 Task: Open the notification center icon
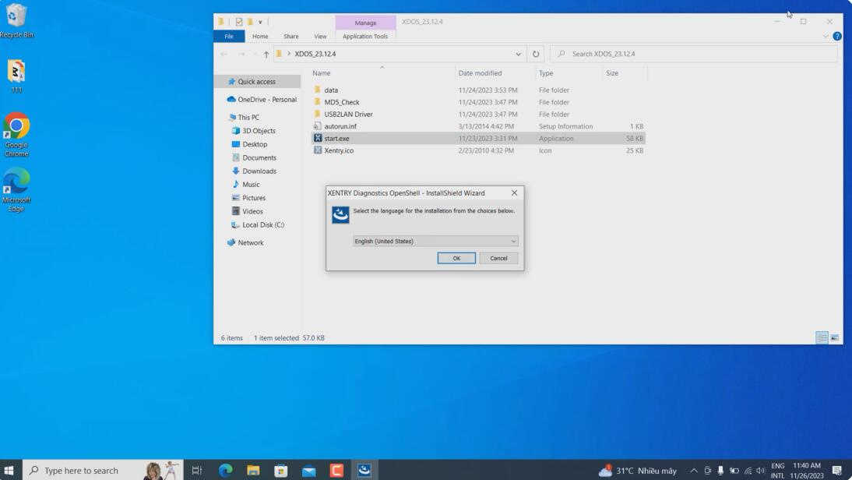[x=836, y=470]
